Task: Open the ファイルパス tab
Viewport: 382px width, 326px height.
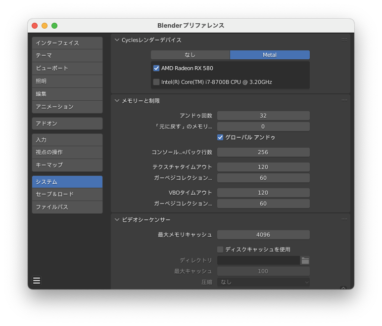Action: click(67, 207)
